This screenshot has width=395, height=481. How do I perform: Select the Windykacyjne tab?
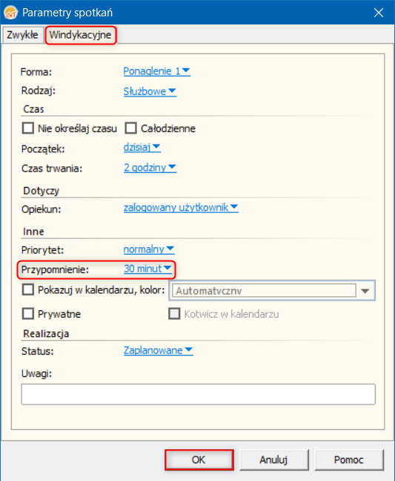pos(81,35)
